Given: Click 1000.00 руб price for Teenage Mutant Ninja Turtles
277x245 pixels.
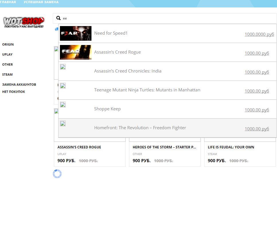Looking at the screenshot, I should (257, 91).
